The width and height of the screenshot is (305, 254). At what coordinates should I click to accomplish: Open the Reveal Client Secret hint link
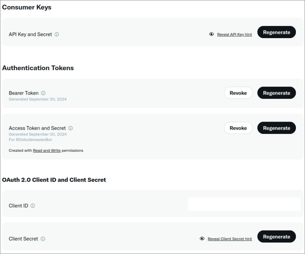pyautogui.click(x=230, y=238)
